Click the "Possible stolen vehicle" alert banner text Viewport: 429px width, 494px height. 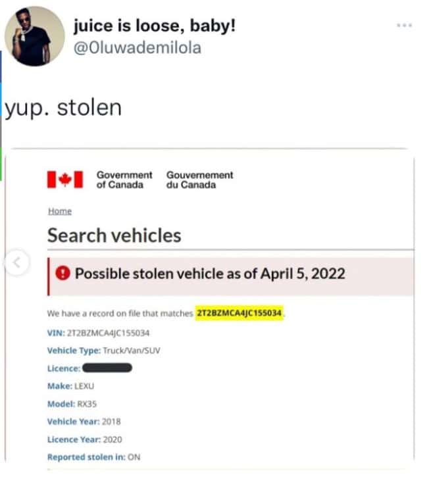(210, 274)
